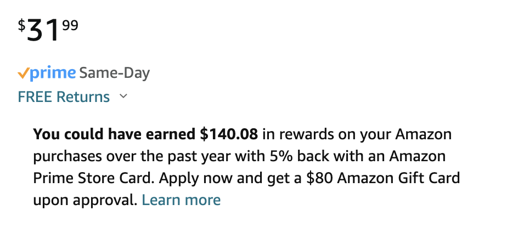
Task: Click the $140.08 rewards amount
Action: 229,134
